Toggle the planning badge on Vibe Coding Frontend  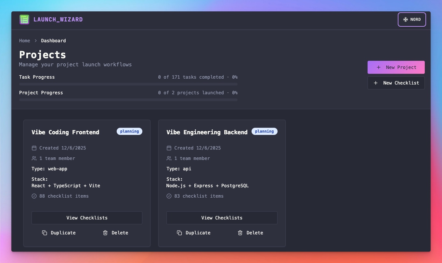pos(129,131)
